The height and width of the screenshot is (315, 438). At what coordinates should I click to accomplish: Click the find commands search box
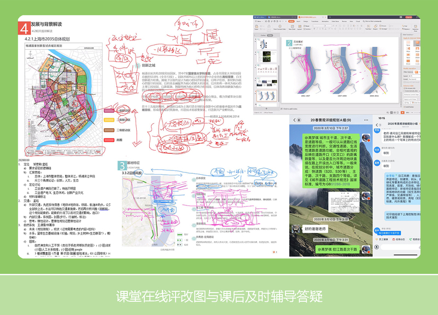point(372,21)
